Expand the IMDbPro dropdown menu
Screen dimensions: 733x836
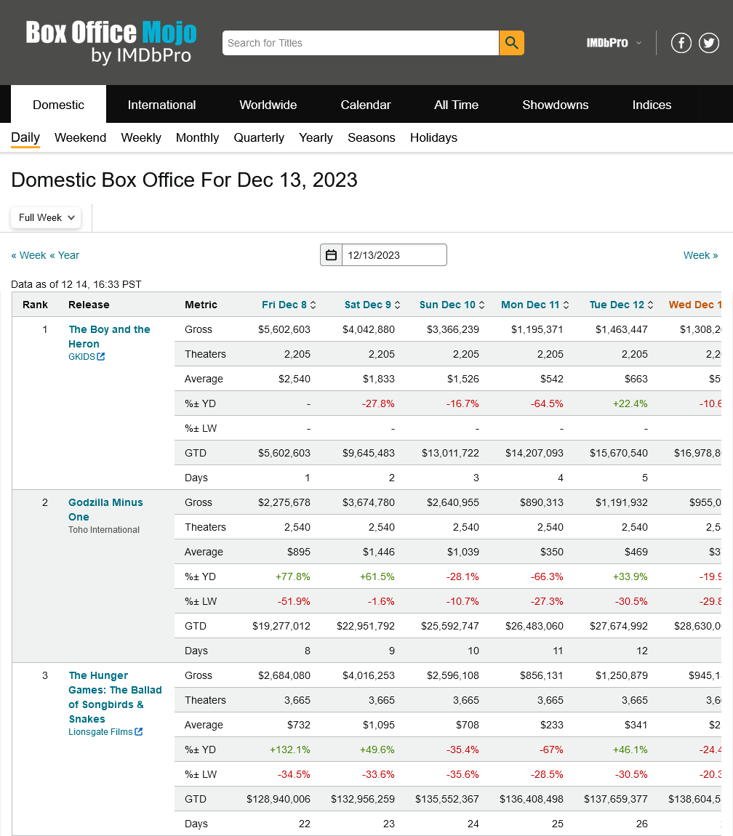pos(614,43)
